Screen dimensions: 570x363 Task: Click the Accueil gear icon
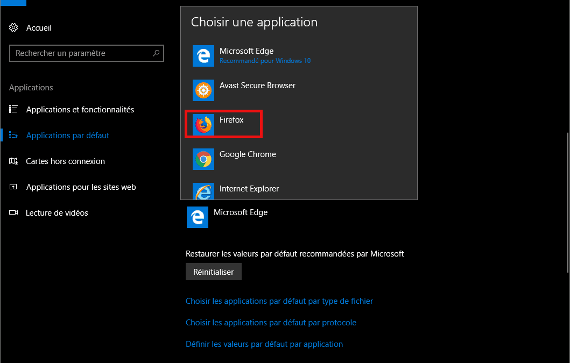tap(14, 27)
